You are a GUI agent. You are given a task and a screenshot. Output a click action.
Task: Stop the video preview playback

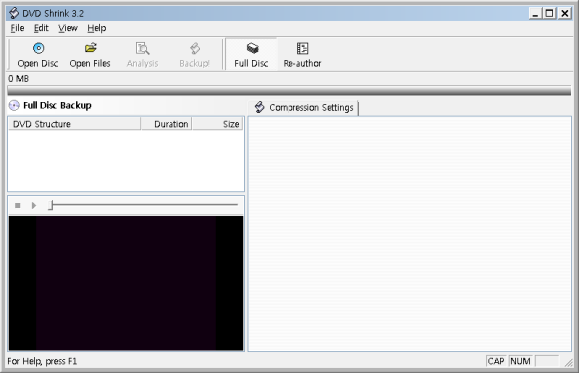coord(17,205)
